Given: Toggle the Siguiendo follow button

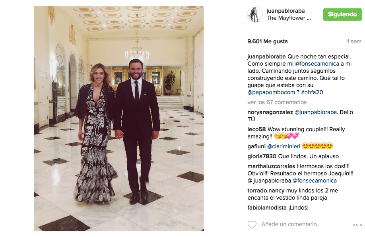Looking at the screenshot, I should pos(342,14).
